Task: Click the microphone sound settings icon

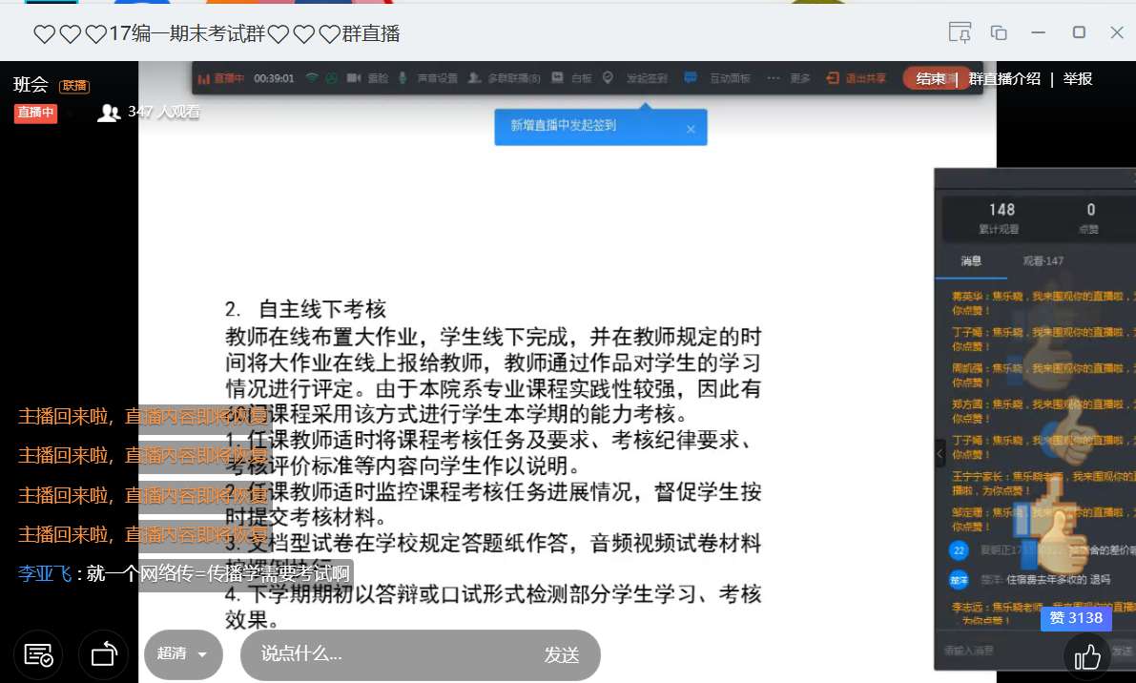Action: click(x=403, y=78)
